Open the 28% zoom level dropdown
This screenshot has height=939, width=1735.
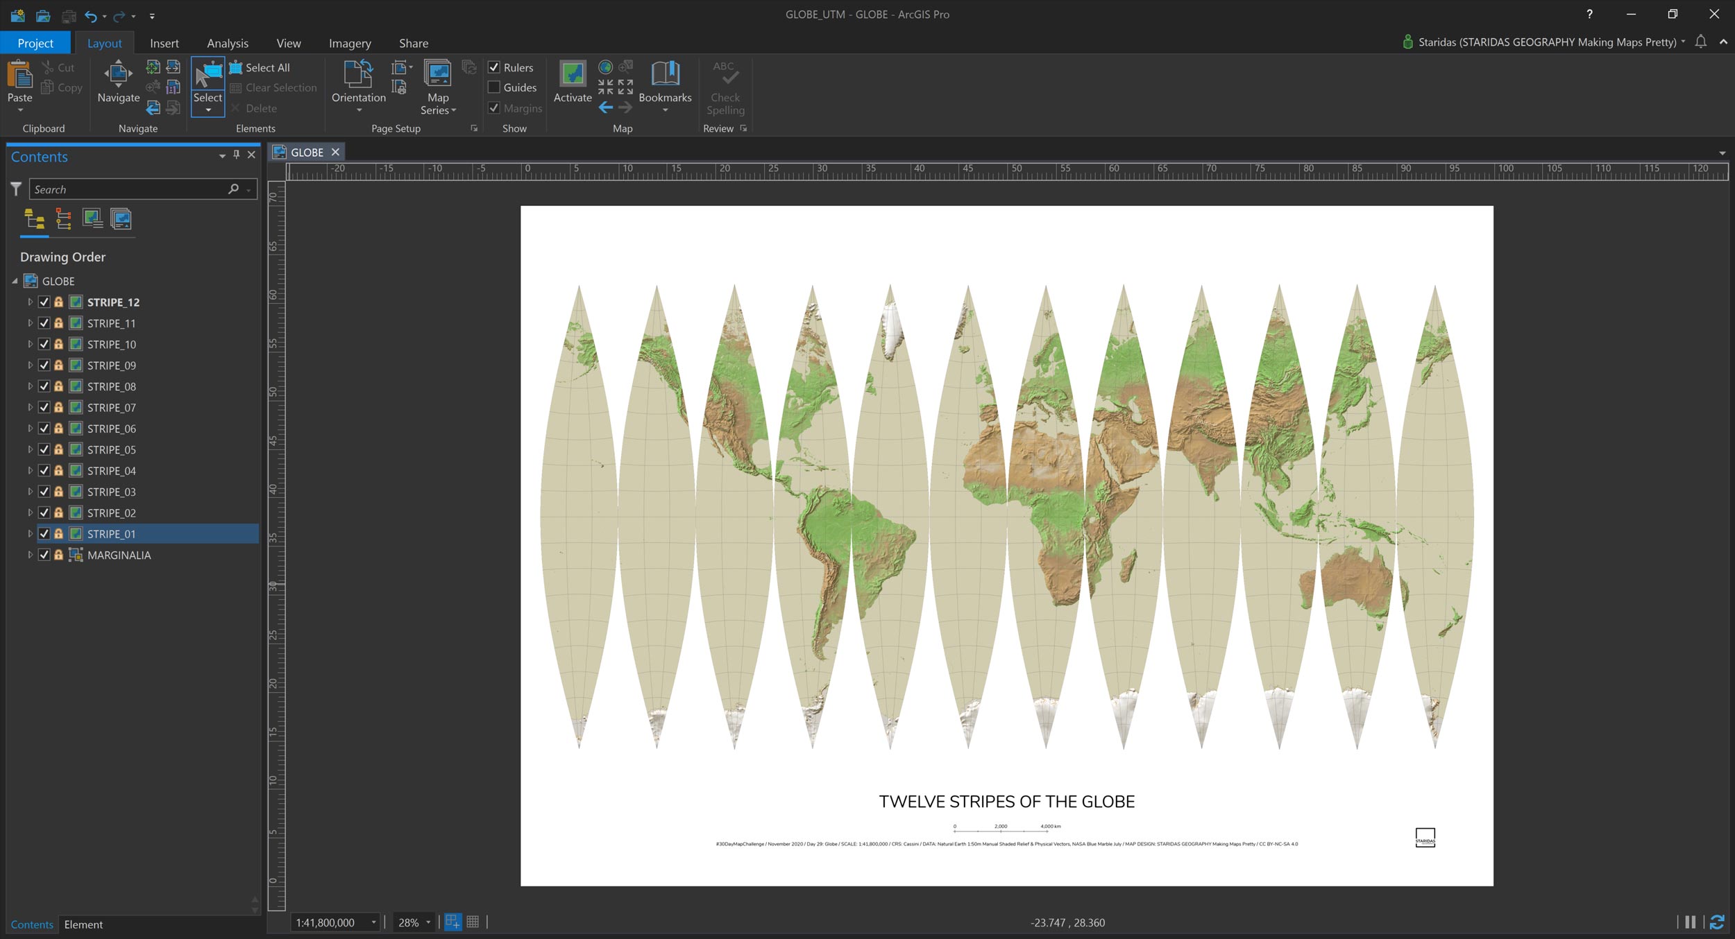(x=428, y=922)
